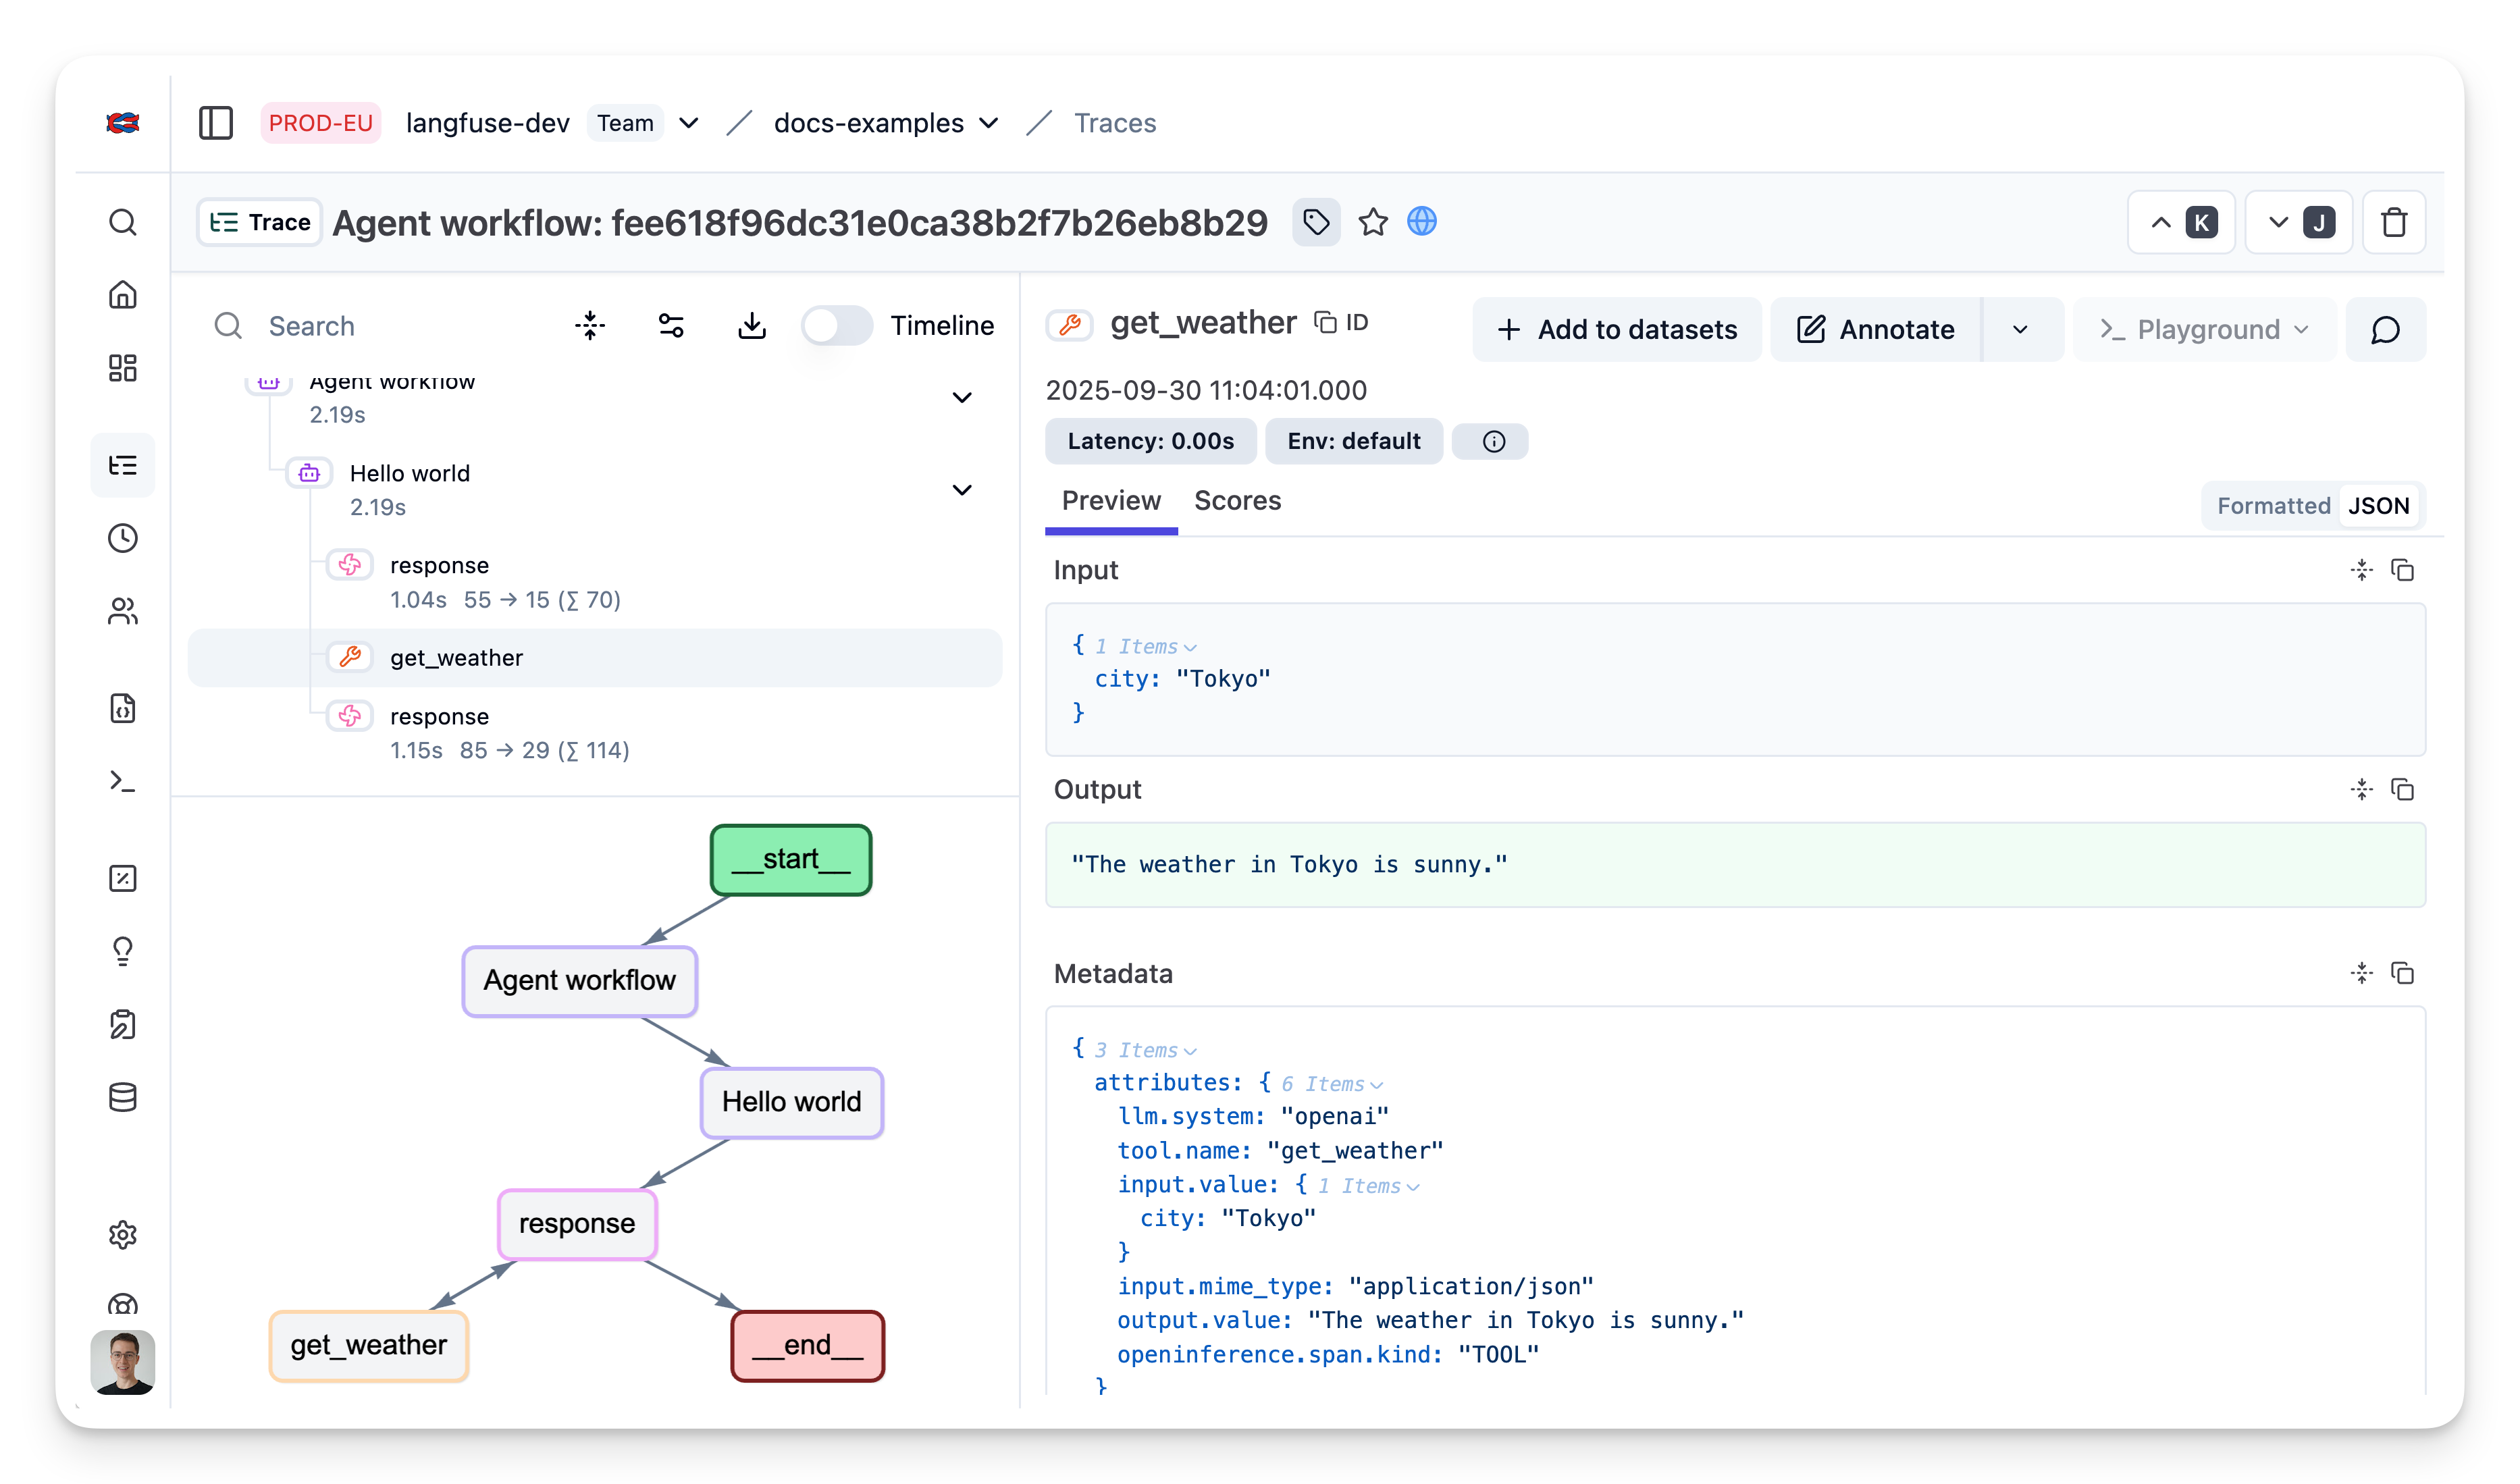Open tag settings on the trace header
Screen dimensions: 2520x1484
tap(1316, 222)
